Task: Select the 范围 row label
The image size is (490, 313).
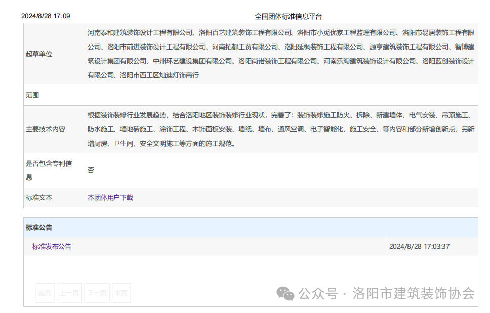Action: coord(32,95)
